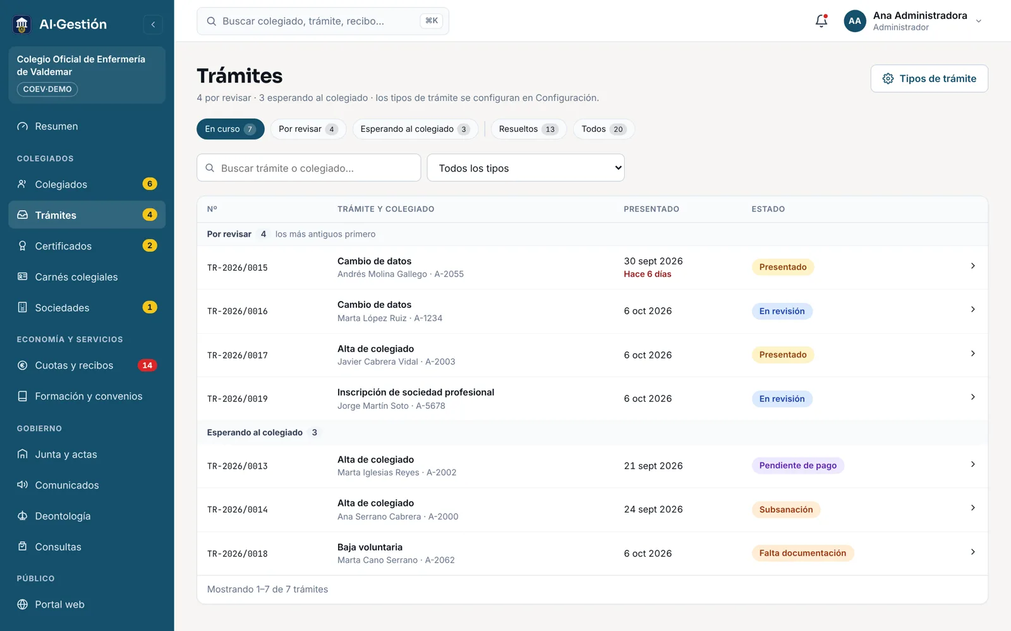Click the Buscar trámite o colegiado field
Image resolution: width=1011 pixels, height=631 pixels.
click(x=309, y=168)
